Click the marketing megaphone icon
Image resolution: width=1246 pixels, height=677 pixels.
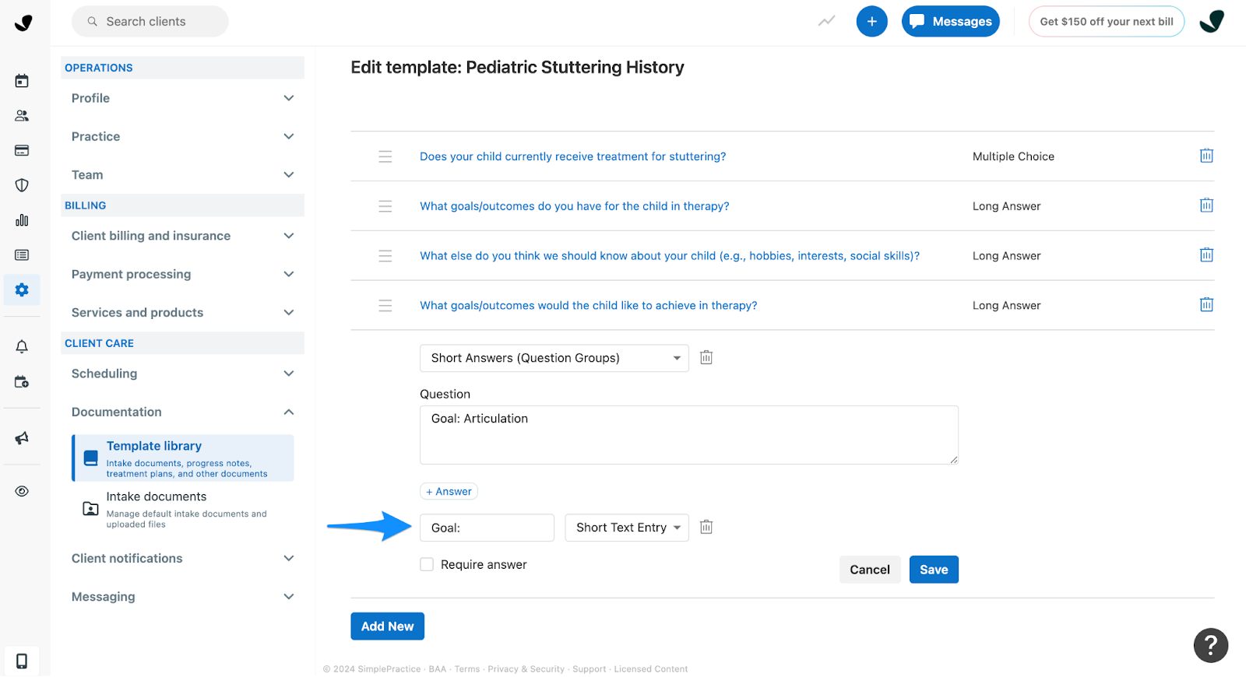pyautogui.click(x=22, y=437)
